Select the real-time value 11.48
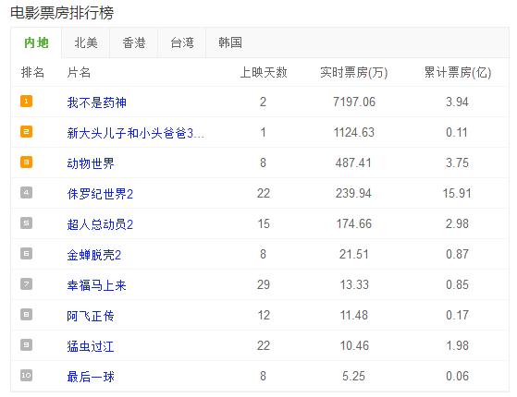This screenshot has width=517, height=397. pyautogui.click(x=354, y=315)
